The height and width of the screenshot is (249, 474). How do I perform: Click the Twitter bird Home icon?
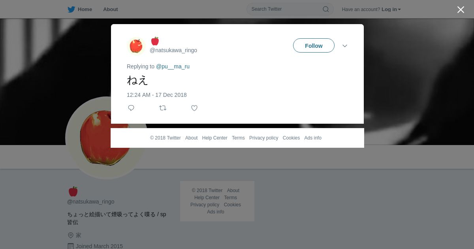71,9
